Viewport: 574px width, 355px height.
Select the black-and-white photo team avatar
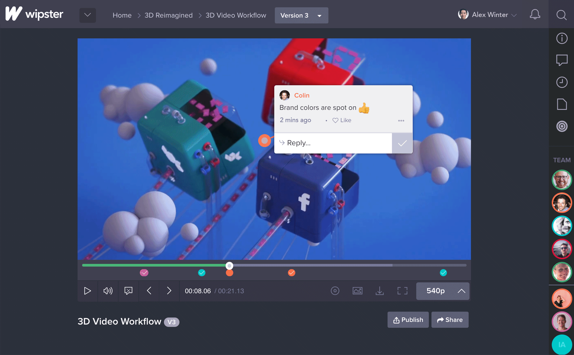coord(562,226)
